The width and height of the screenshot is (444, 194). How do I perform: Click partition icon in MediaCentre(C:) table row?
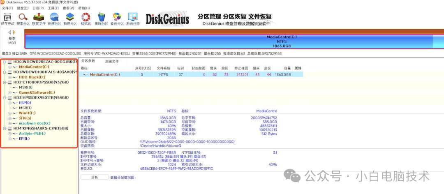(86, 74)
